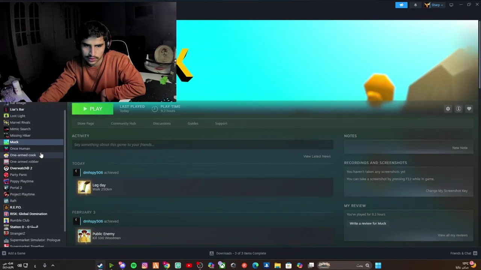The height and width of the screenshot is (270, 481).
Task: Click the Poppy Playtime game icon
Action: pyautogui.click(x=6, y=181)
